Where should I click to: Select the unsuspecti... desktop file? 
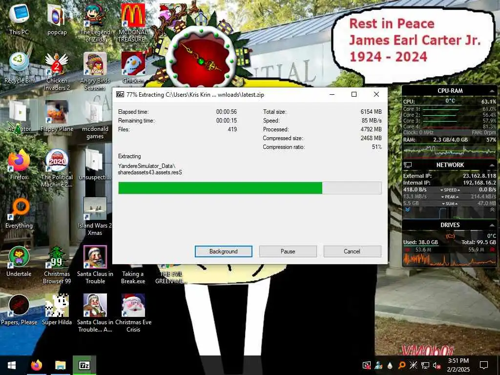(95, 164)
